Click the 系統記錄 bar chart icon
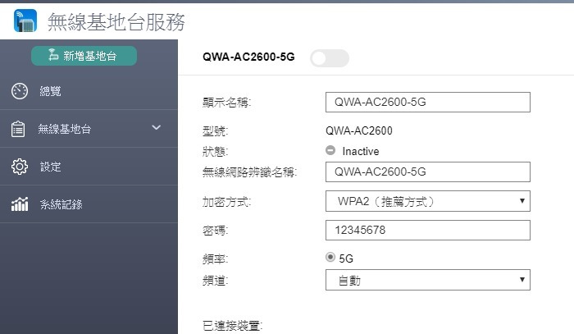Viewport: 574px width, 334px height. tap(20, 204)
